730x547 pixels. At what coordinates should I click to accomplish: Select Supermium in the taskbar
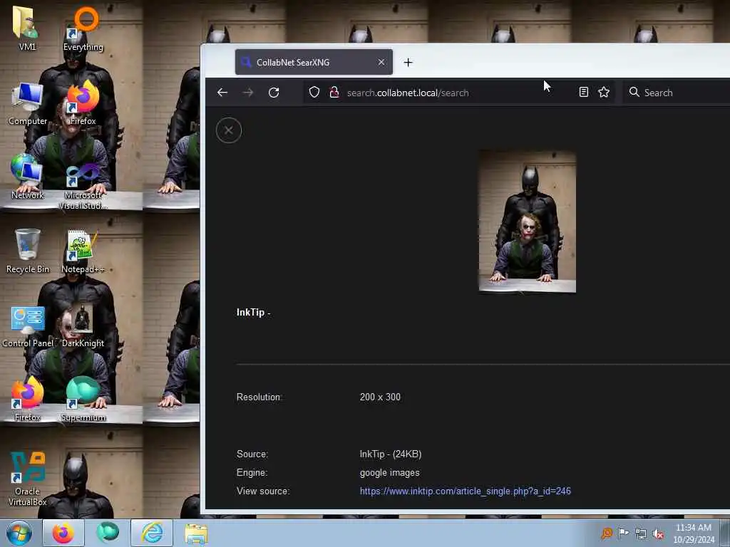point(108,533)
